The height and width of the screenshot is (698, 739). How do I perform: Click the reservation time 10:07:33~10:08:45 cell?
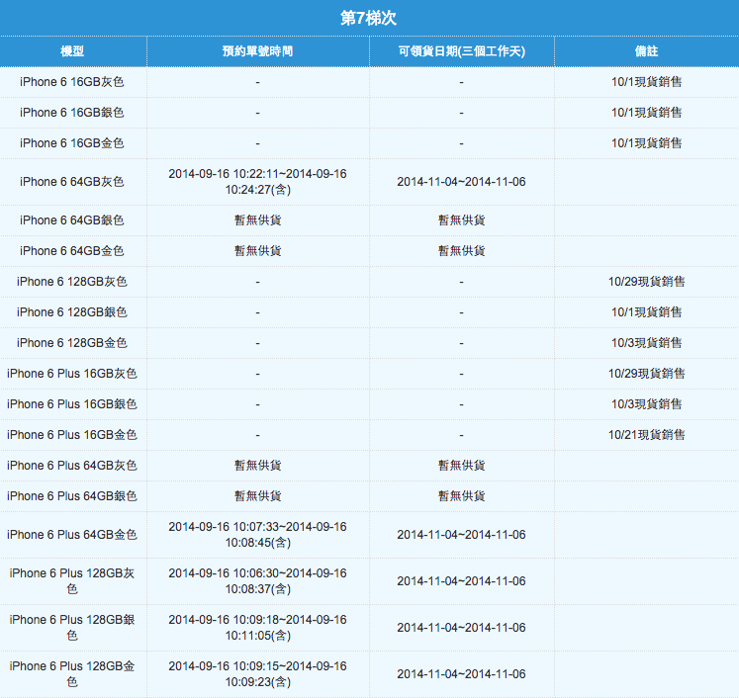258,535
